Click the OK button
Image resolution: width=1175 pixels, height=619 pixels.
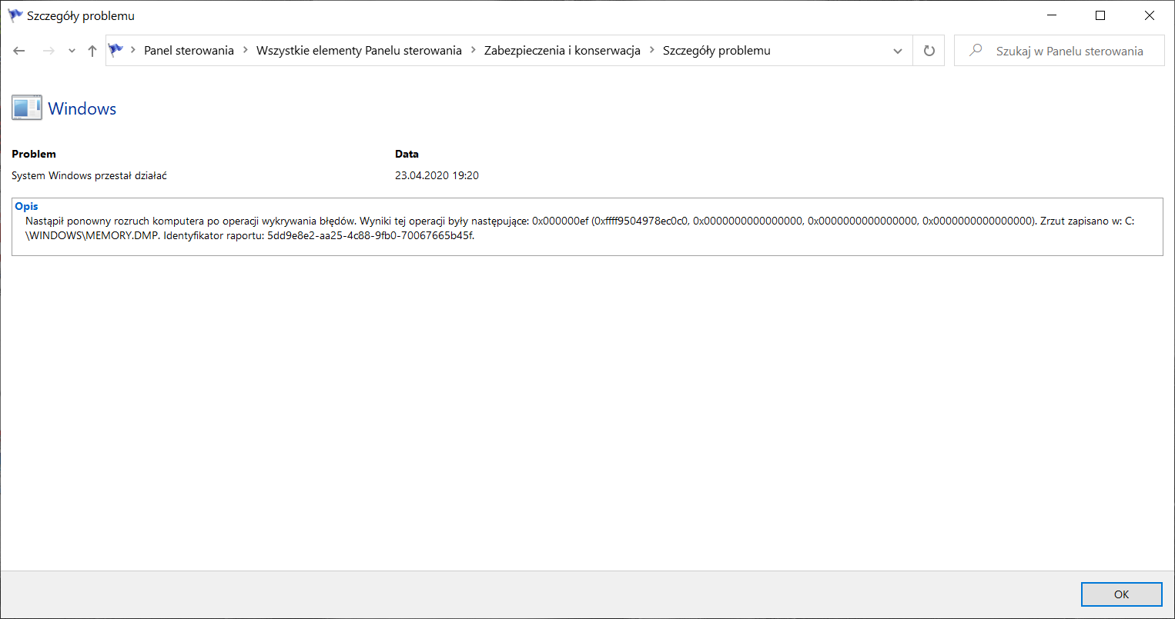click(1121, 594)
